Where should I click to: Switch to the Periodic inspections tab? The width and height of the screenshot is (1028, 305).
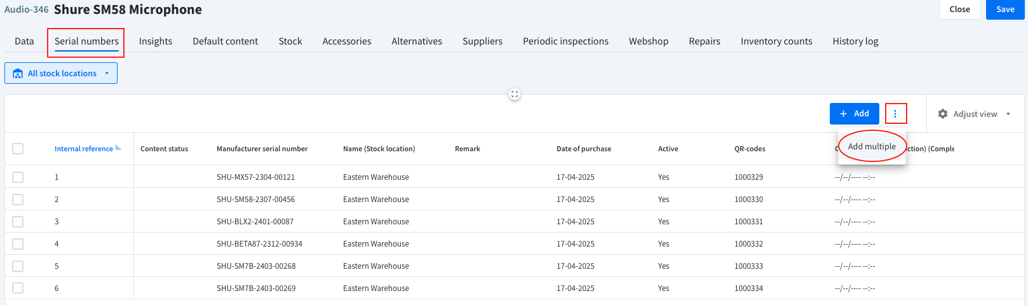pyautogui.click(x=565, y=41)
